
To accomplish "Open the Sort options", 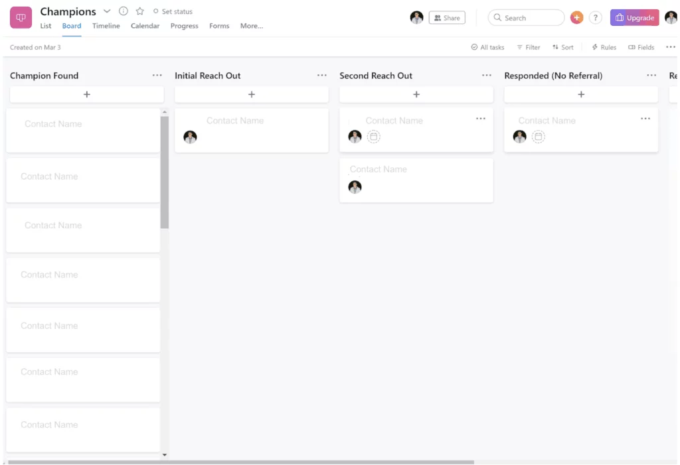I will (562, 47).
